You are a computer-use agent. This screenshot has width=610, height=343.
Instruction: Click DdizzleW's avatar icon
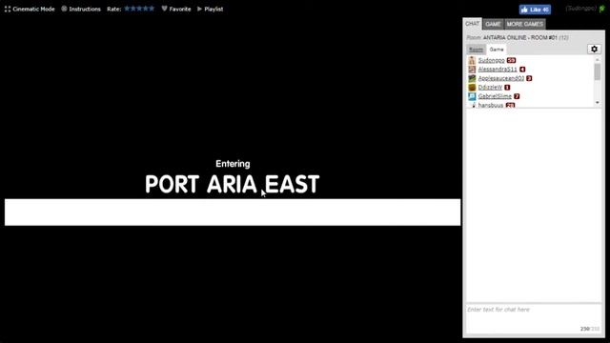click(x=472, y=87)
